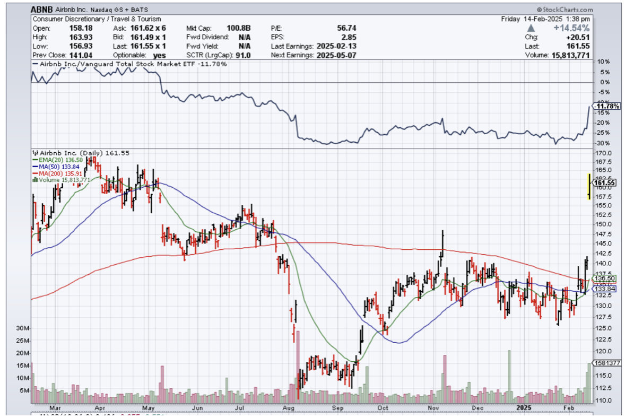Select the 133.84 MA(50) axis price tag
This screenshot has height=418, width=625.
pyautogui.click(x=605, y=289)
